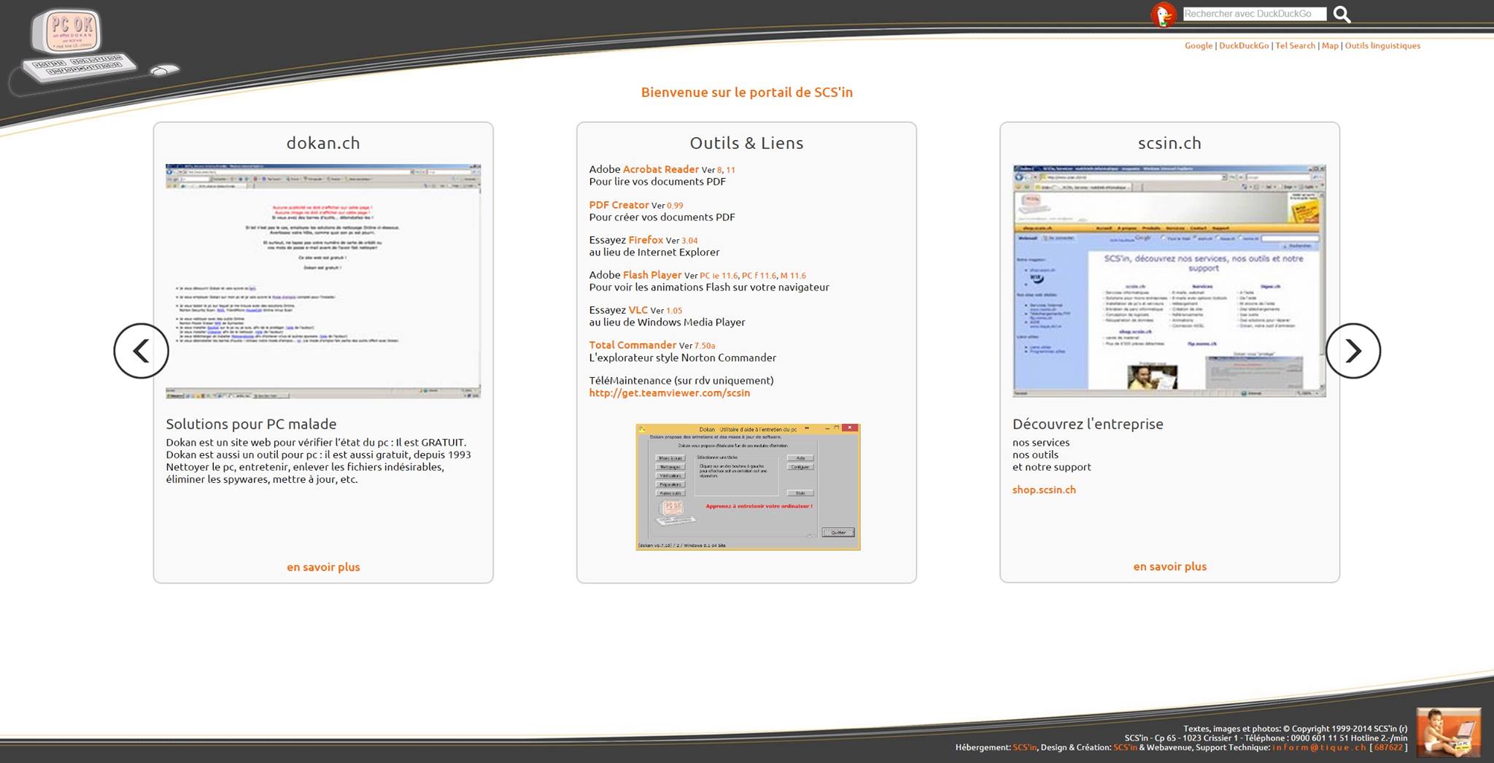Image resolution: width=1494 pixels, height=763 pixels.
Task: Click the DuckDuckGo duck icon
Action: pos(1164,15)
